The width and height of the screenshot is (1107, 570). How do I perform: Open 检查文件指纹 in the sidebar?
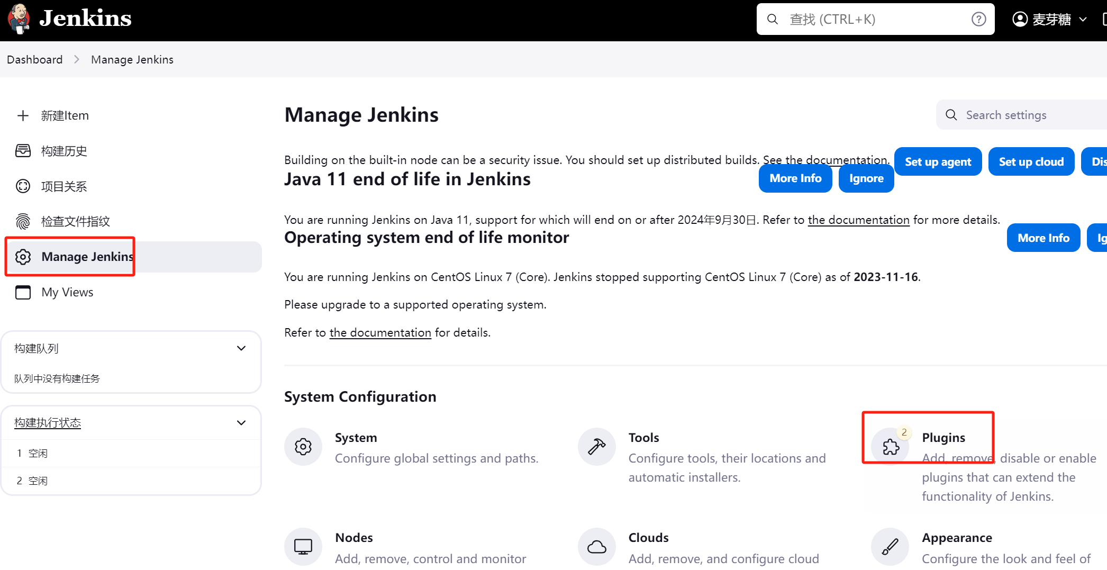click(76, 221)
